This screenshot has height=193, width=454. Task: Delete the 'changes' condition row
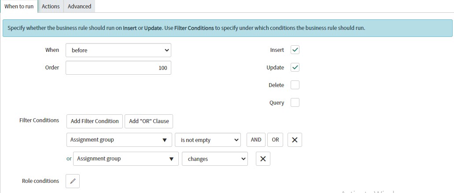tap(263, 159)
